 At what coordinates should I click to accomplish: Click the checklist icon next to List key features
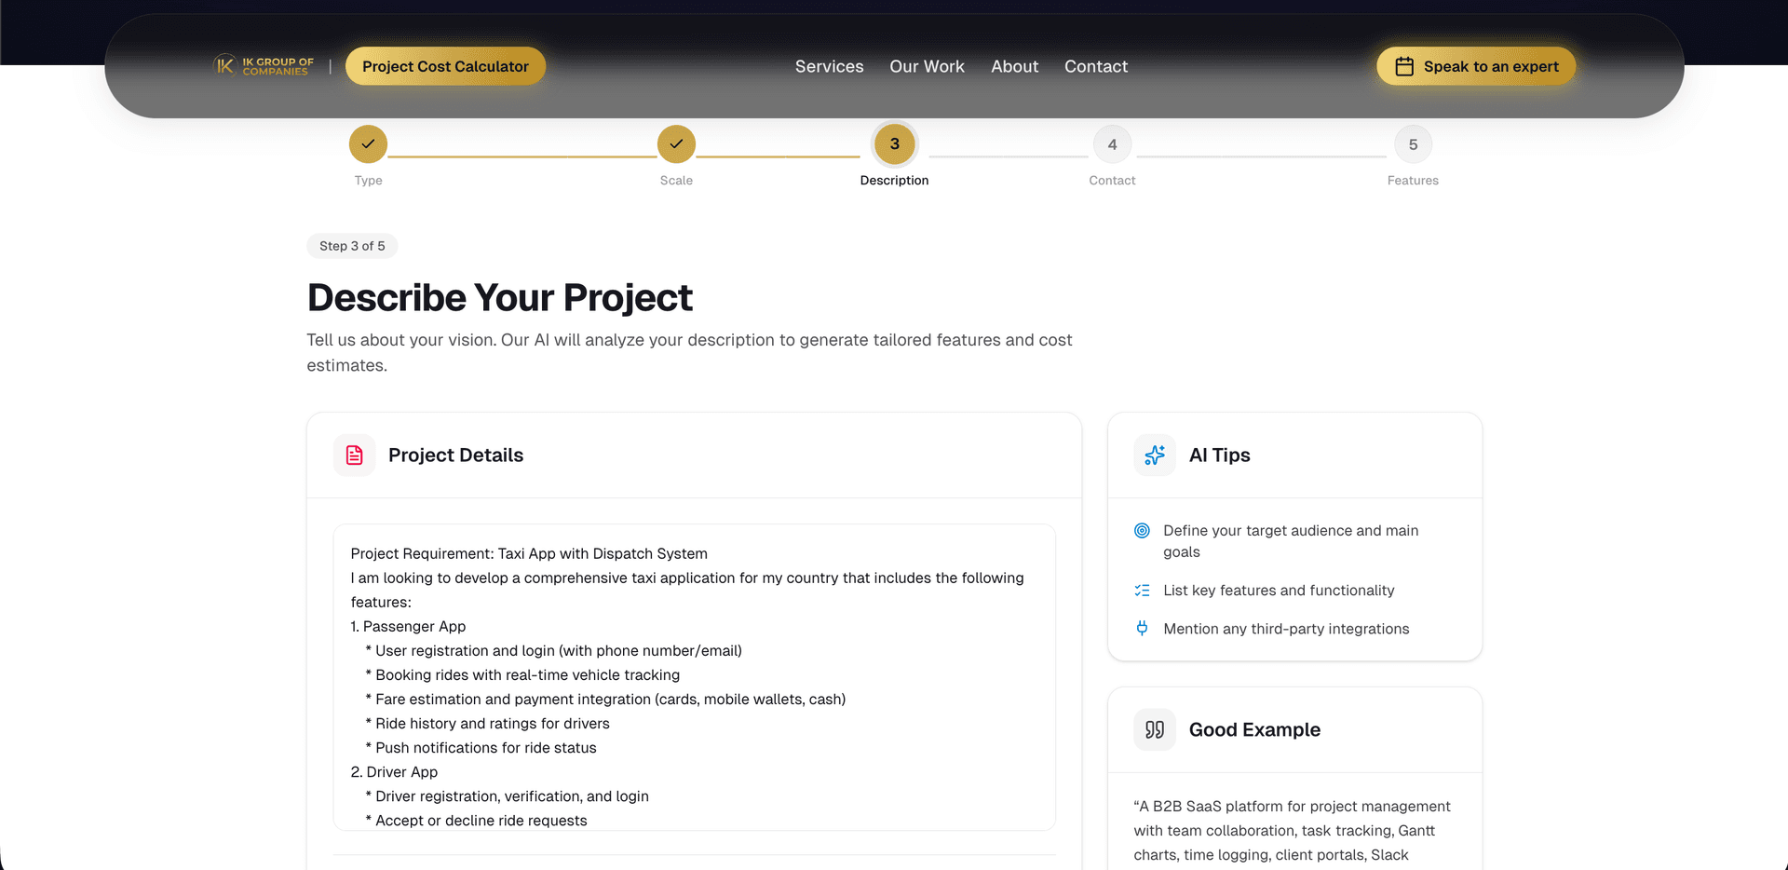[1142, 590]
